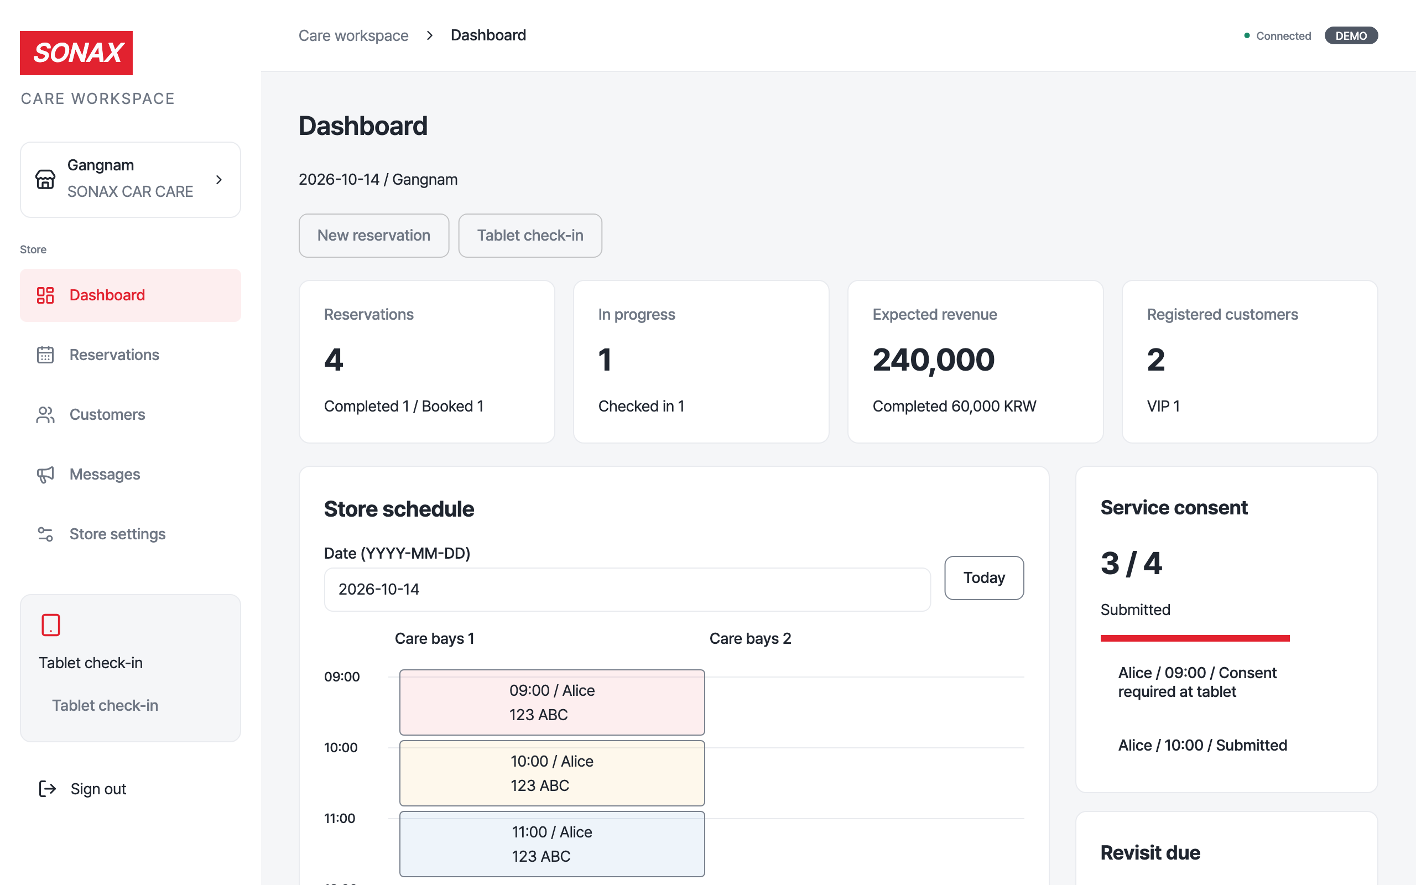Click the Reservations calendar icon
1416x885 pixels.
coord(45,355)
